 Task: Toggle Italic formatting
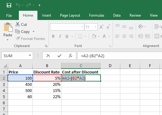[60, 36]
